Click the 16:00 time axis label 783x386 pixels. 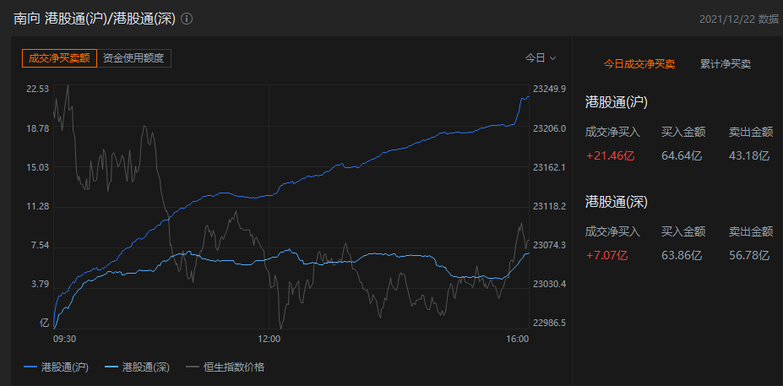[x=517, y=339]
